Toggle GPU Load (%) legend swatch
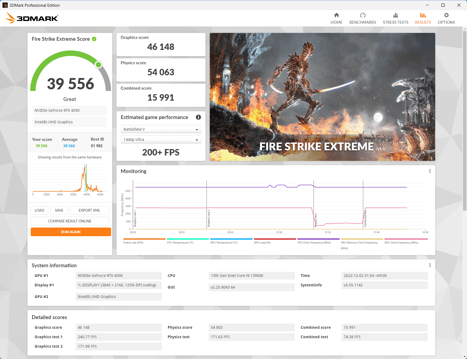The height and width of the screenshot is (359, 467). (275, 239)
